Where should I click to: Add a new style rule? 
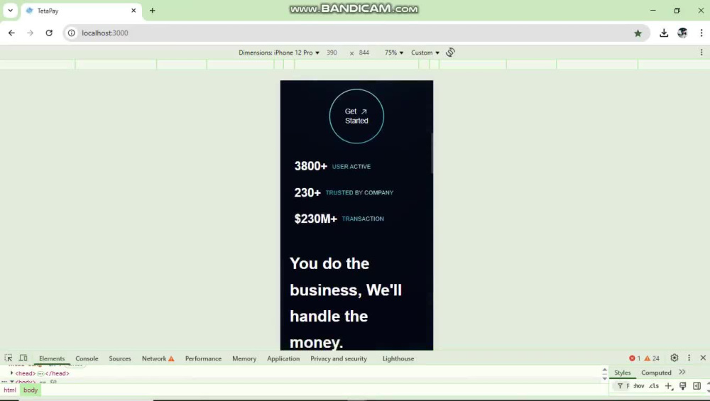pyautogui.click(x=668, y=385)
